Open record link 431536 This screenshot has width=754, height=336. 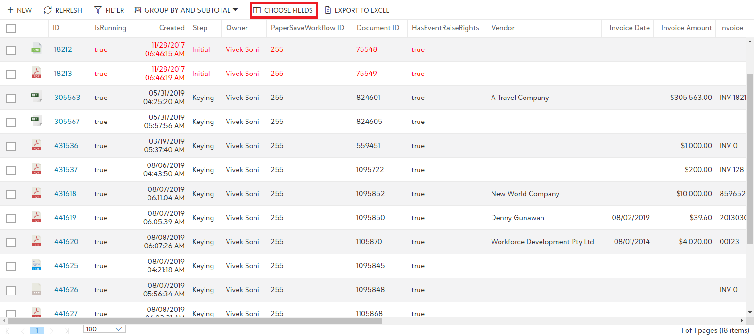pos(66,145)
